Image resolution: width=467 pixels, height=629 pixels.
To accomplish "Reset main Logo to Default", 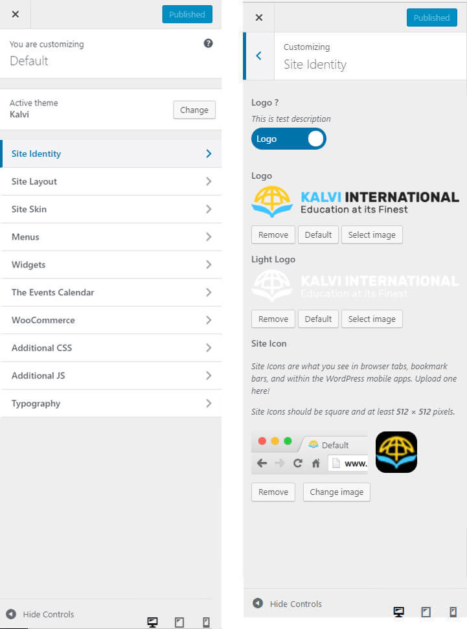I will pyautogui.click(x=318, y=234).
